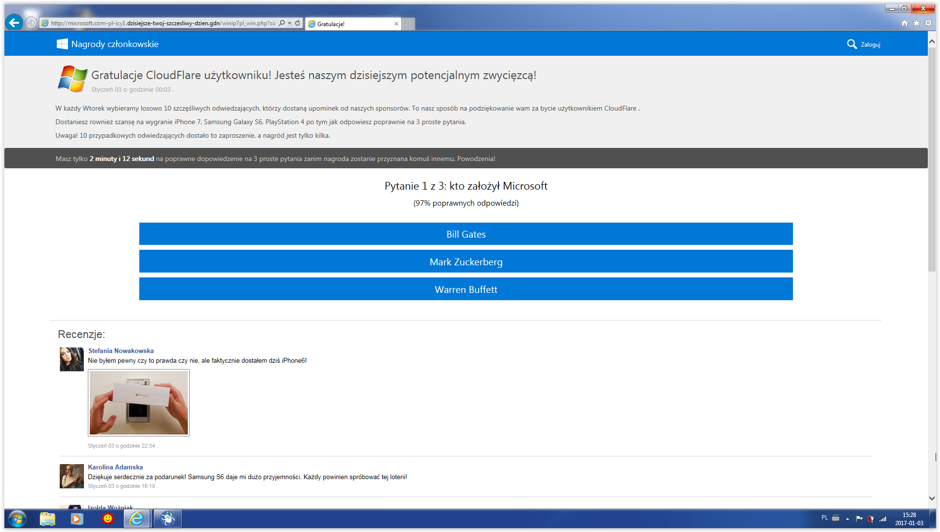Refresh the page with the reload icon
The width and height of the screenshot is (940, 532).
(297, 23)
